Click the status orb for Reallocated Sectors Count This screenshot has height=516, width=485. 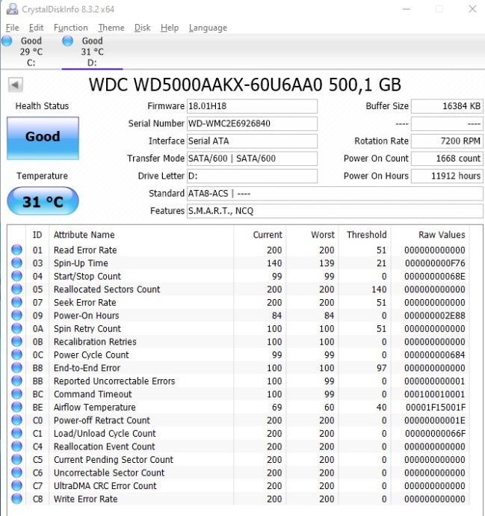click(16, 289)
